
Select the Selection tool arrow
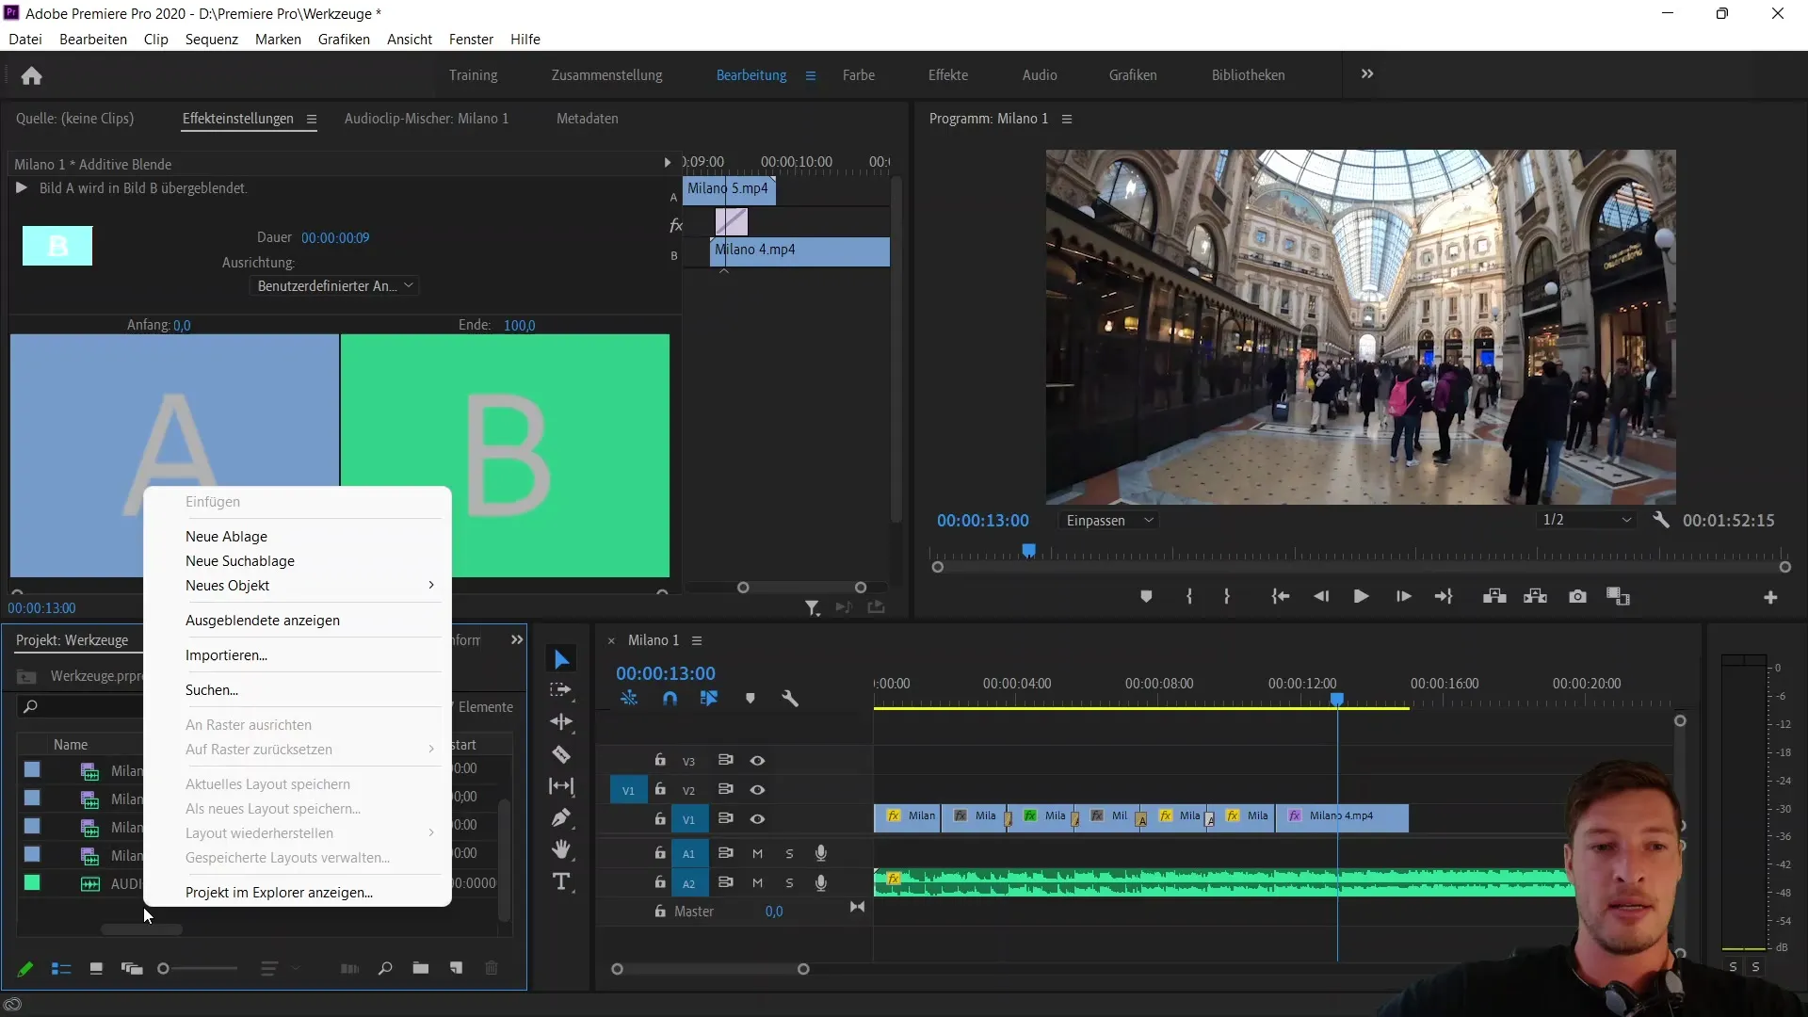(x=562, y=659)
